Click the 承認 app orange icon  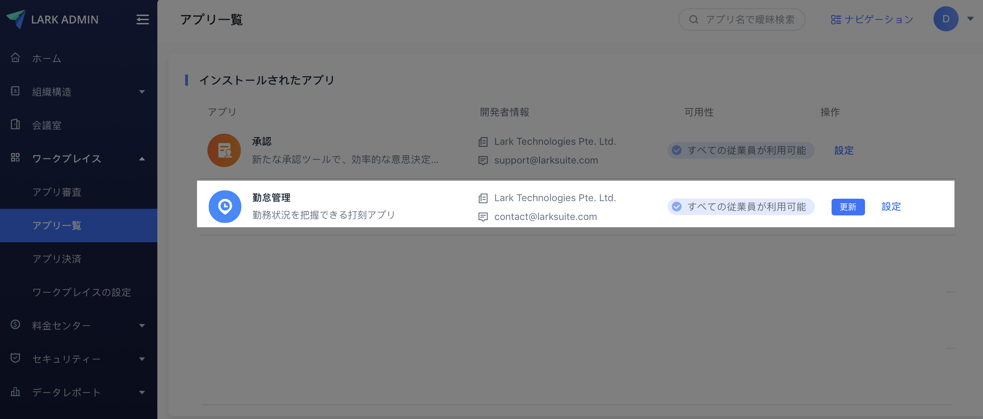tap(224, 150)
